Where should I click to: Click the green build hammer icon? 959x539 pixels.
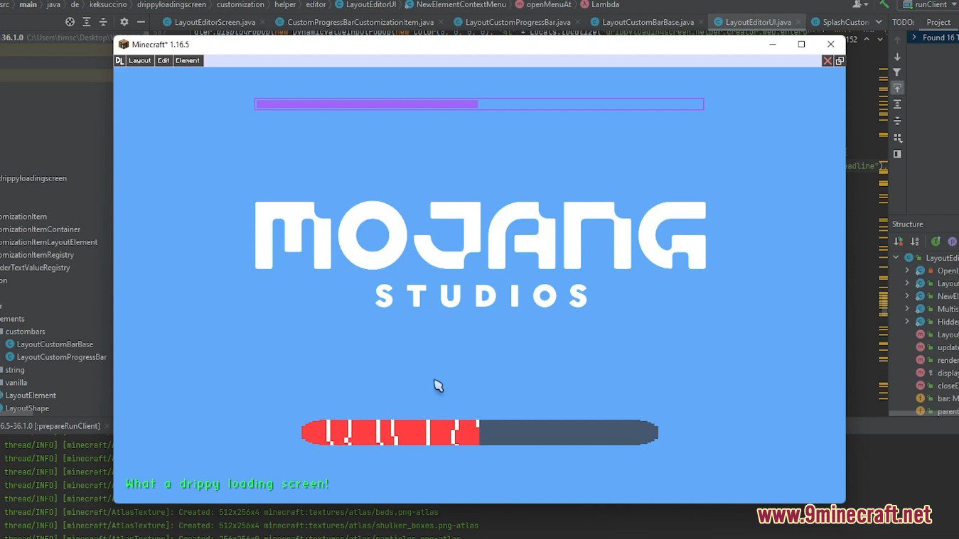pos(884,4)
